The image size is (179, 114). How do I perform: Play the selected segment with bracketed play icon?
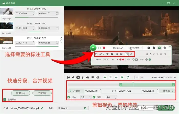pos(136,77)
